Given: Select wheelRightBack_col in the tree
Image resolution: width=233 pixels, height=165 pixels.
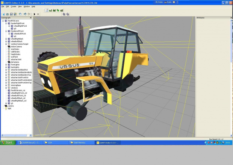Looking at the screenshot, I should (18, 101).
